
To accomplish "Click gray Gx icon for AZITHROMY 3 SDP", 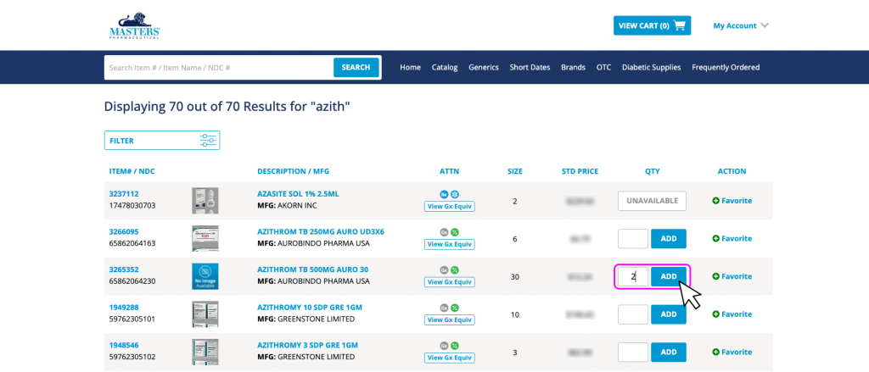I will [444, 346].
